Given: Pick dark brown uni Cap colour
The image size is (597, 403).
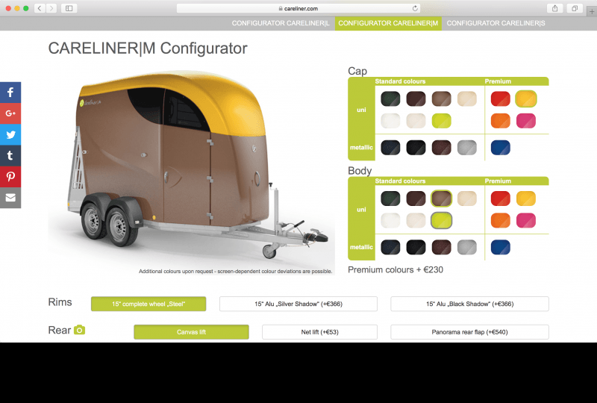Looking at the screenshot, I should [416, 99].
